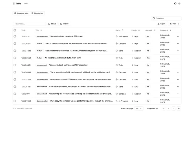The image size is (194, 144).
Task: Open the Docs navigation link
Action: coord(26,4)
